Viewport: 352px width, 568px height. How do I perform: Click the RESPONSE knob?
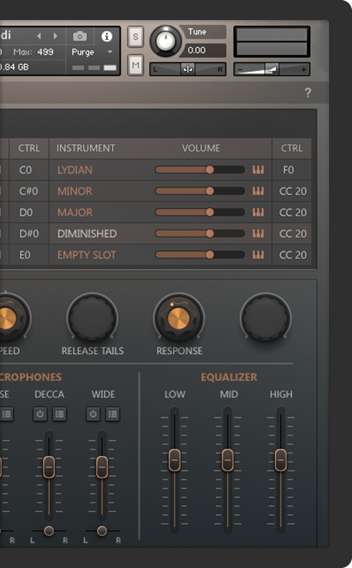[179, 318]
